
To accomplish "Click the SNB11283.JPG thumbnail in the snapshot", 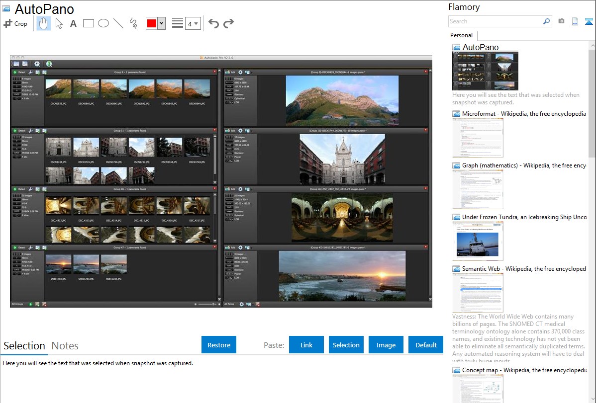I will (58, 264).
